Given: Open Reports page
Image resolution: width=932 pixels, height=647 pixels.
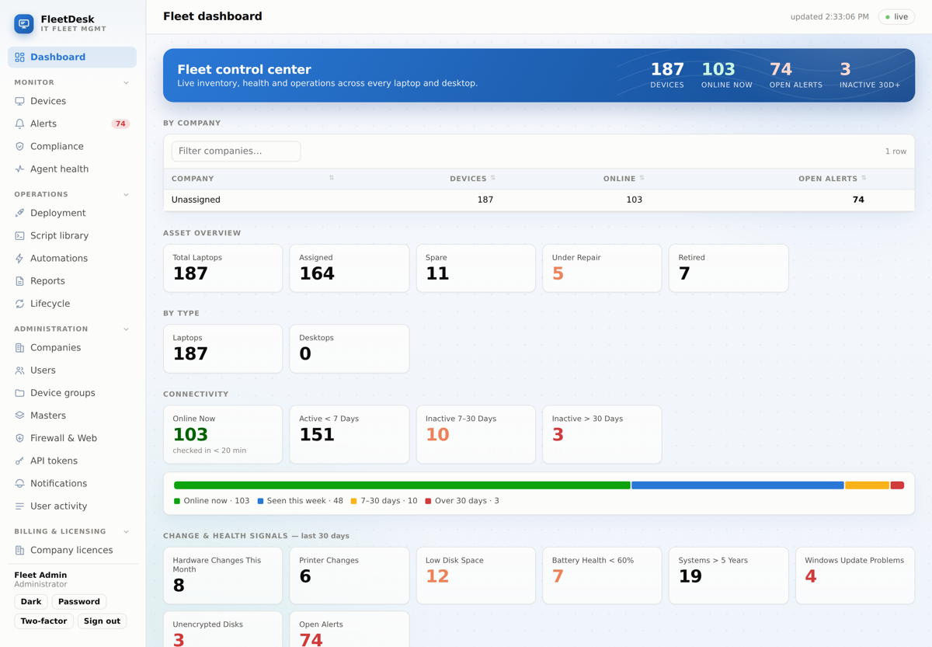Looking at the screenshot, I should [x=72, y=281].
